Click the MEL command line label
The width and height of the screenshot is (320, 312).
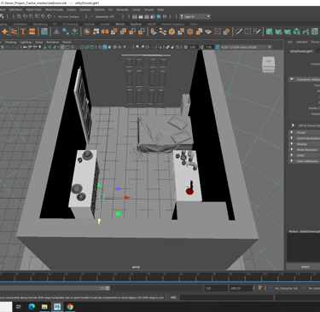[x=173, y=298]
